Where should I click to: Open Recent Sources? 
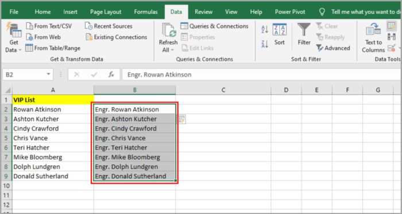click(109, 26)
